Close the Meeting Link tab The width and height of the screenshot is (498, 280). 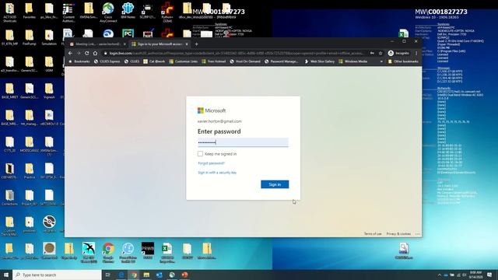tap(124, 44)
